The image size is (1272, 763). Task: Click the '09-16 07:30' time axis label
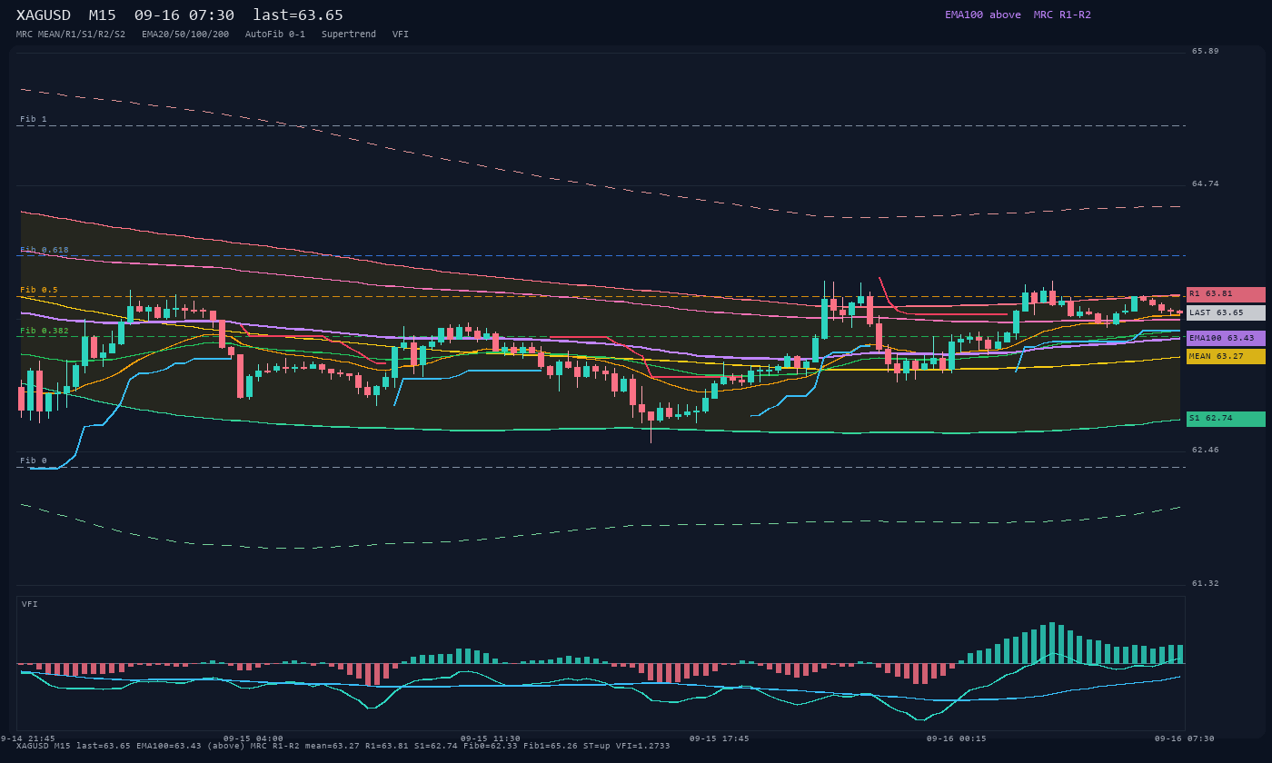coord(1185,738)
